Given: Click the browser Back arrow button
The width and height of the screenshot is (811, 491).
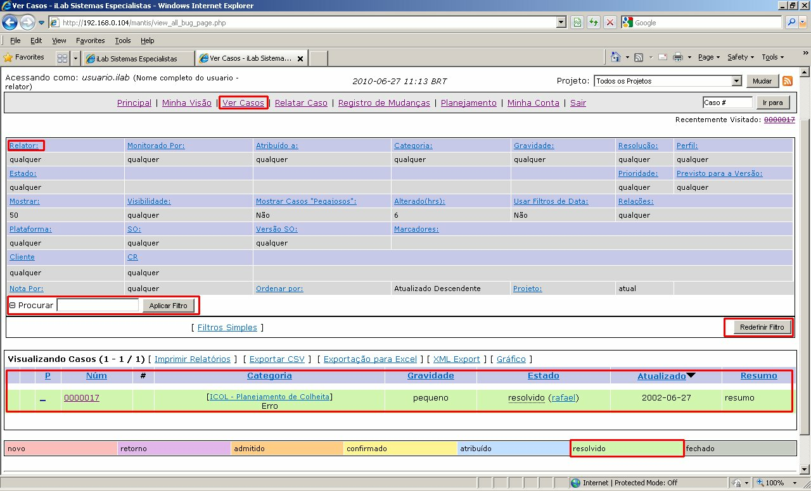Looking at the screenshot, I should pyautogui.click(x=10, y=23).
